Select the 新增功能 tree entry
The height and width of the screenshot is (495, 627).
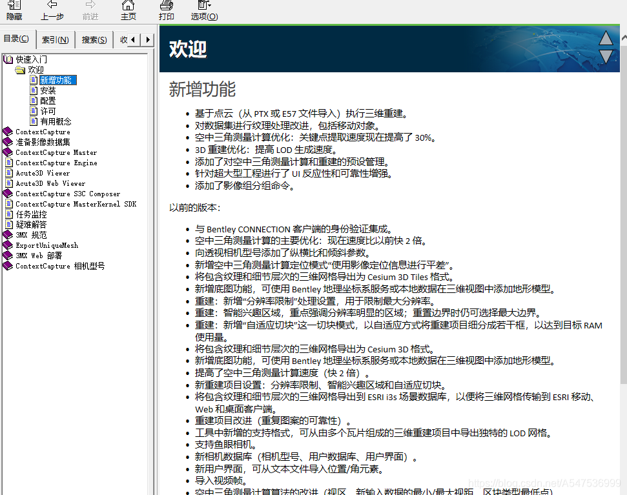(x=58, y=80)
